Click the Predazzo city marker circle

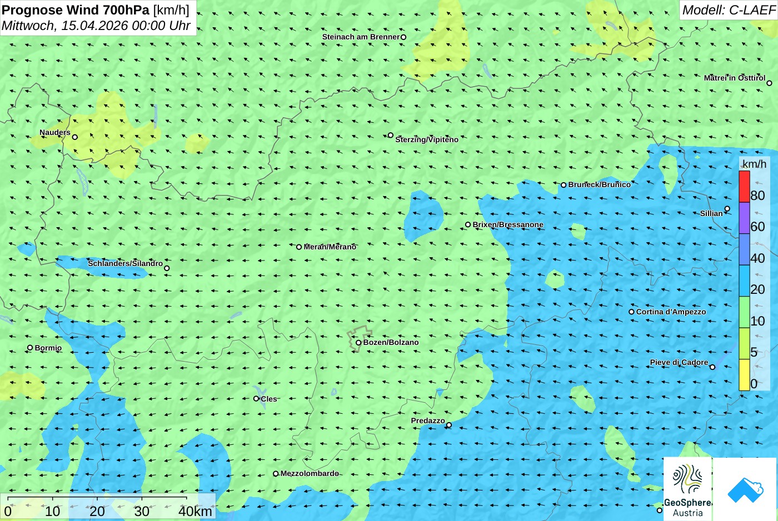(449, 425)
